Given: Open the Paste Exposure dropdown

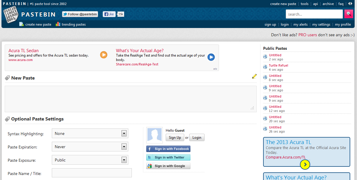Looking at the screenshot, I should pyautogui.click(x=90, y=160).
